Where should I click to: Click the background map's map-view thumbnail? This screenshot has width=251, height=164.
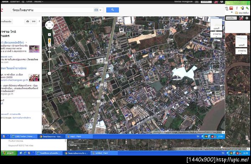tap(241, 41)
